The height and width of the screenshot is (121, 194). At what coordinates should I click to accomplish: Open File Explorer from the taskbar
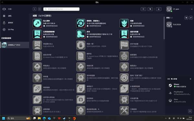(39, 118)
